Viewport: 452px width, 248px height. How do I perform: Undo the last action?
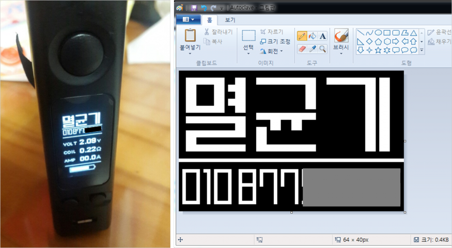pyautogui.click(x=203, y=8)
